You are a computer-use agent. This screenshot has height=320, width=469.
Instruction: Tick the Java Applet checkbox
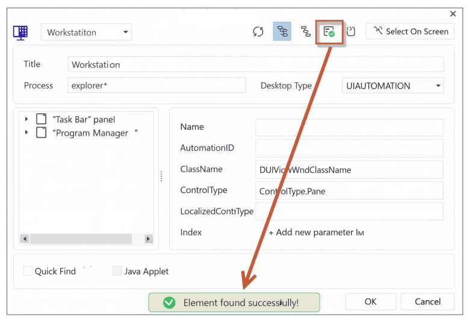coord(117,271)
